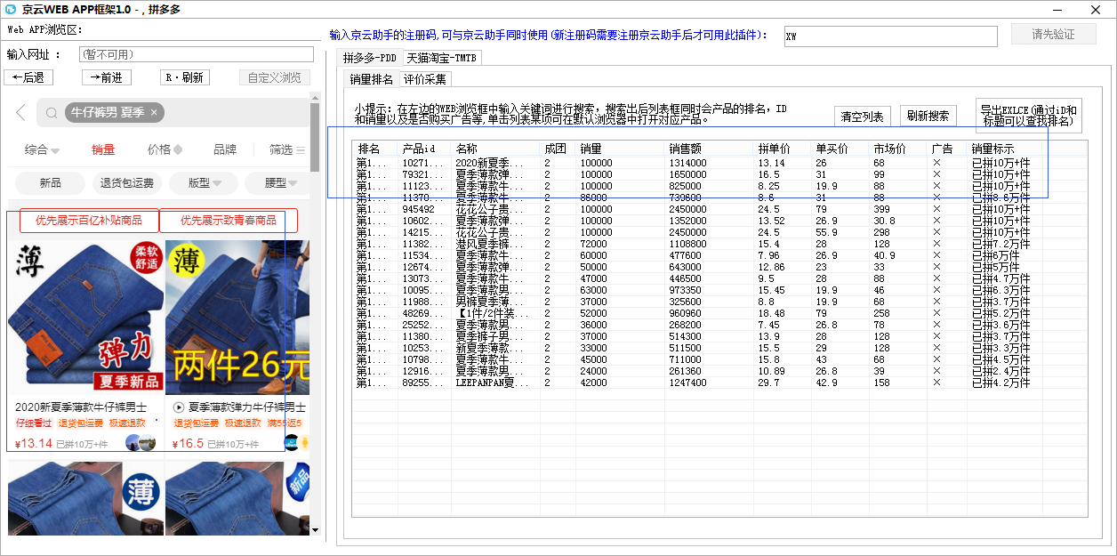Click the 排名 column header
Image resolution: width=1117 pixels, height=556 pixels.
[375, 149]
